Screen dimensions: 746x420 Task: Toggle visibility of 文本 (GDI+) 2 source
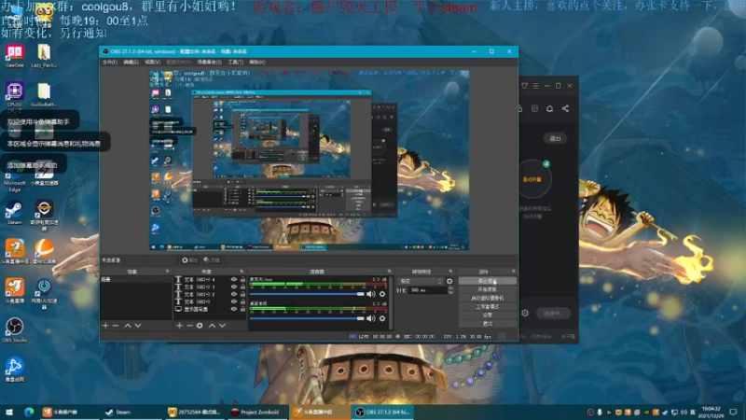[234, 294]
